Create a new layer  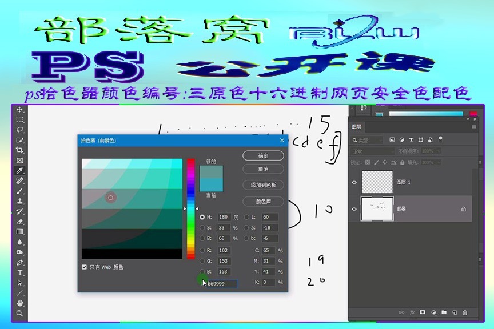(455, 312)
